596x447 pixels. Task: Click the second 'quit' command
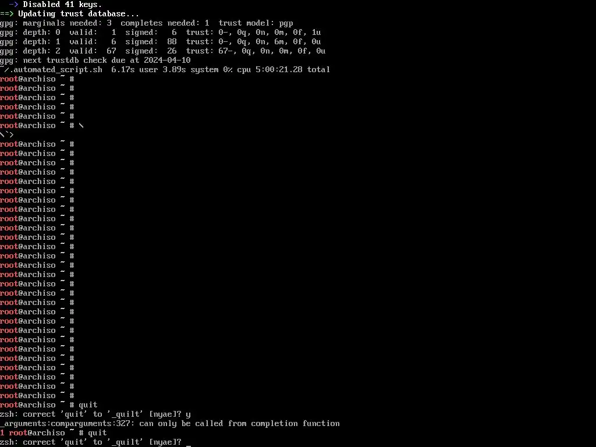97,432
